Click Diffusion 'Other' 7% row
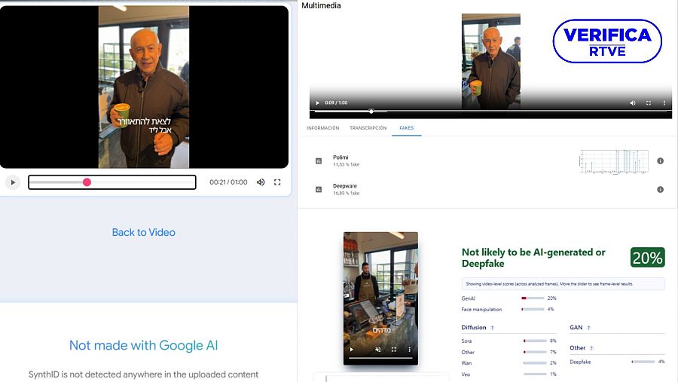This screenshot has height=382, width=678. (x=509, y=352)
